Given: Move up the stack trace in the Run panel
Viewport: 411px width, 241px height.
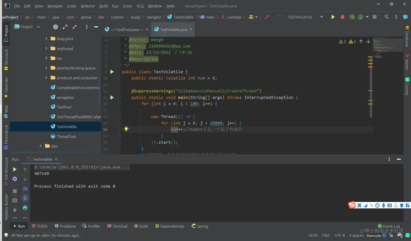Looking at the screenshot, I should [x=25, y=169].
